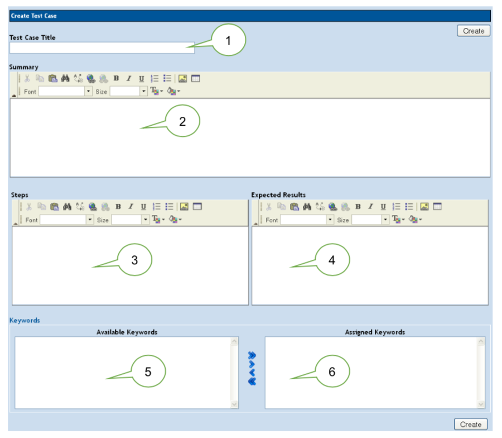Insert numbered list in Expected Results editor

pyautogui.click(x=397, y=207)
